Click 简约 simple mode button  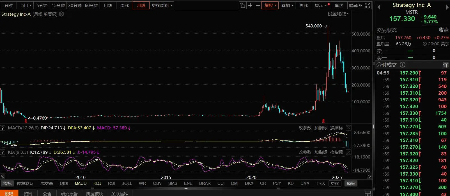point(339,5)
